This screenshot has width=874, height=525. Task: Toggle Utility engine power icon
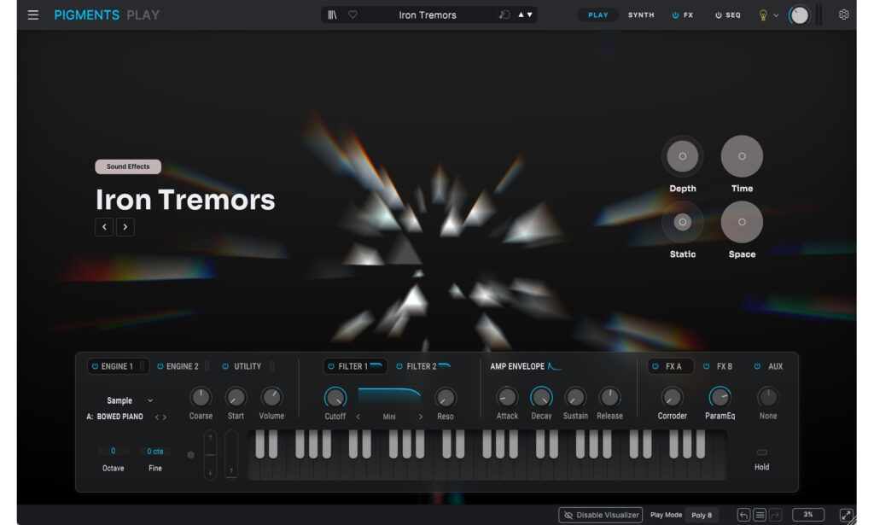click(x=225, y=366)
